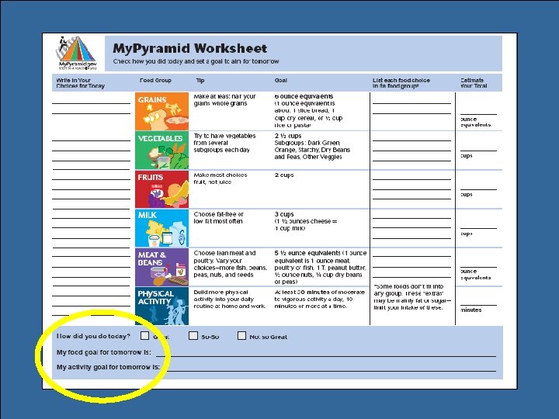The height and width of the screenshot is (419, 559).
Task: Click the 'Tip' column header
Action: 200,80
